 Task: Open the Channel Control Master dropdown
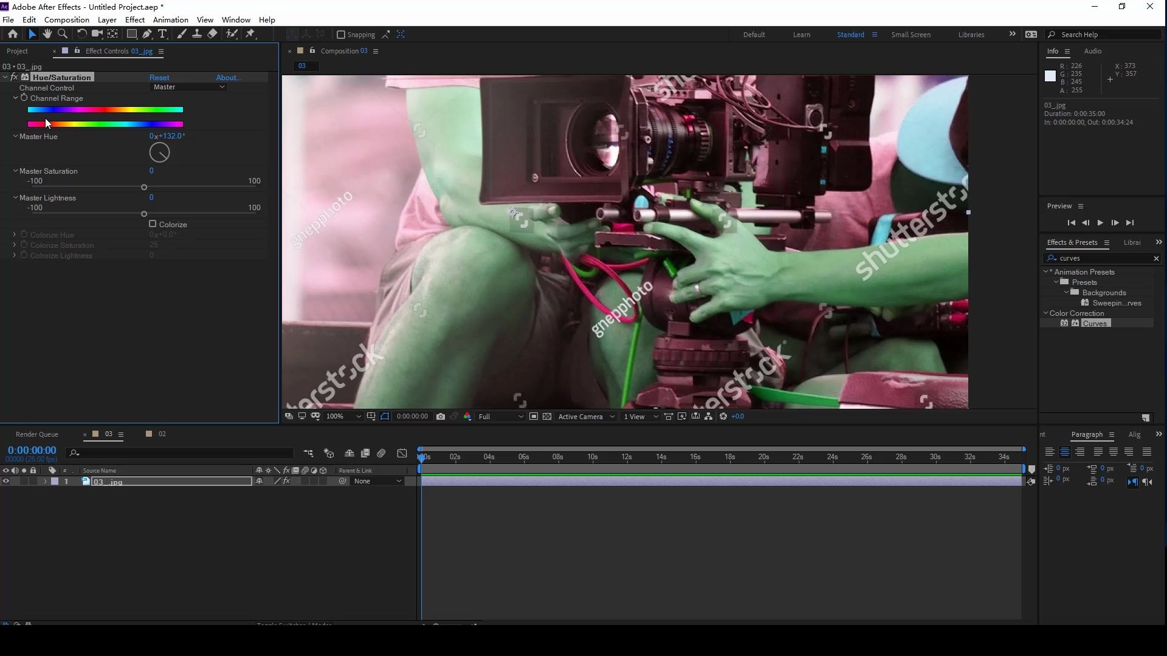(x=188, y=87)
